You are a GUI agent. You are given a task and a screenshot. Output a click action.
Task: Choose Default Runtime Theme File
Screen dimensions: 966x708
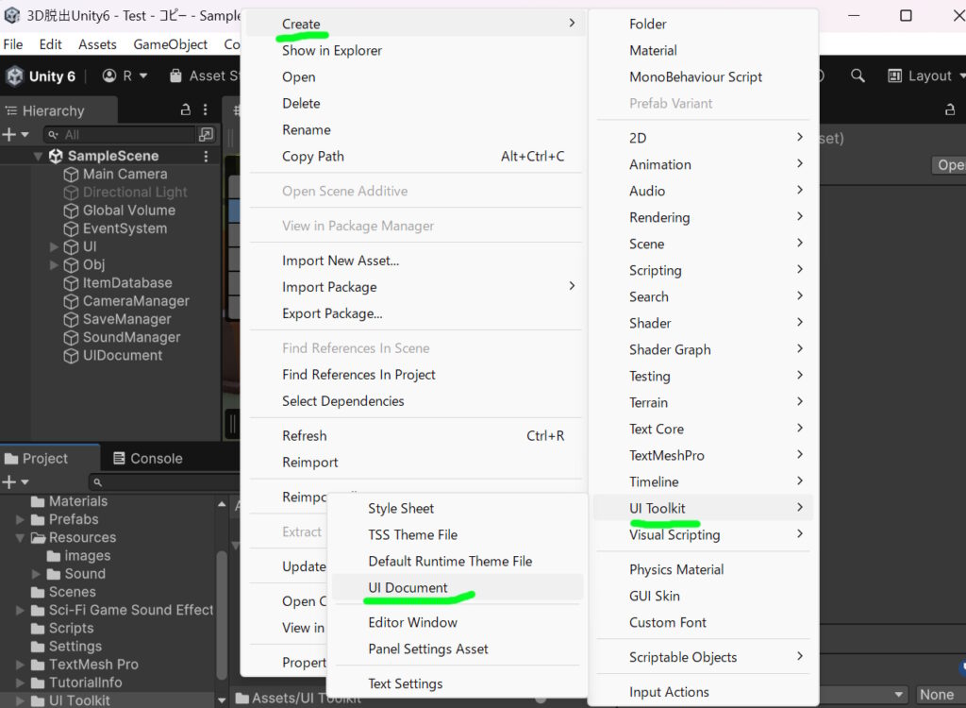(458, 562)
